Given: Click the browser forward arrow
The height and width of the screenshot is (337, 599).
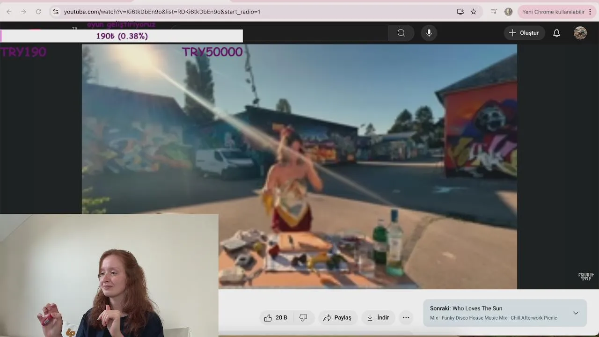Looking at the screenshot, I should (23, 12).
